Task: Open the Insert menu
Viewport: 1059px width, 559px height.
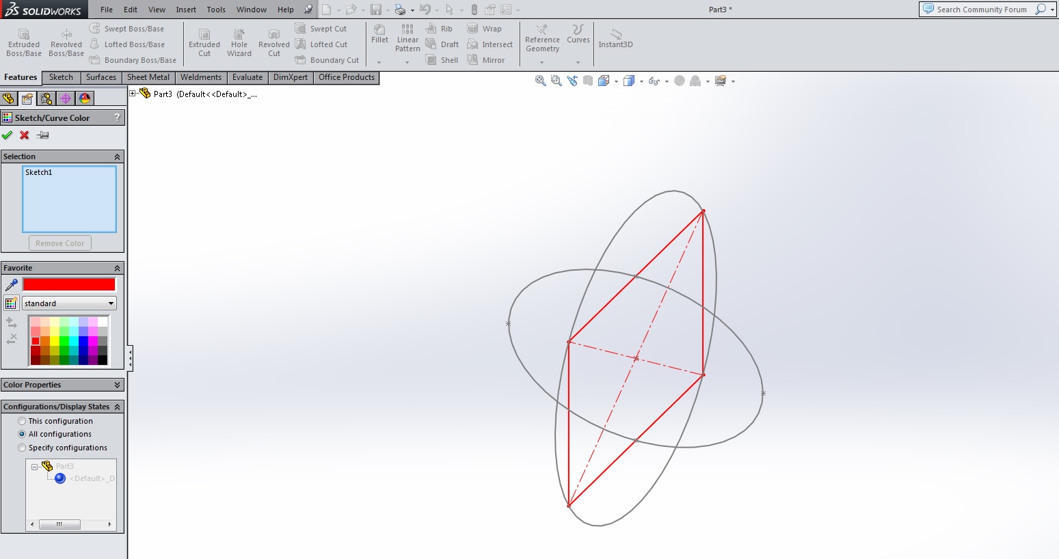Action: click(186, 10)
